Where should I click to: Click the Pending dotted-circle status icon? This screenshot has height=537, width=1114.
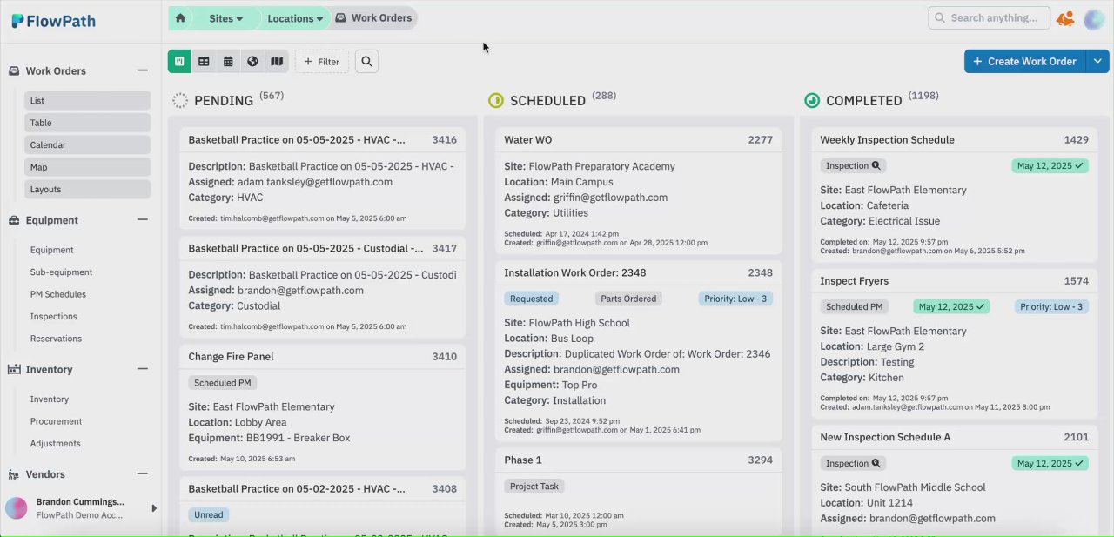pos(180,101)
